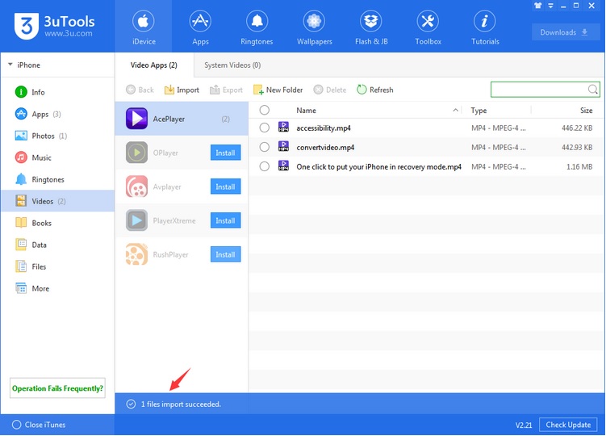Create a New Folder

[x=278, y=90]
